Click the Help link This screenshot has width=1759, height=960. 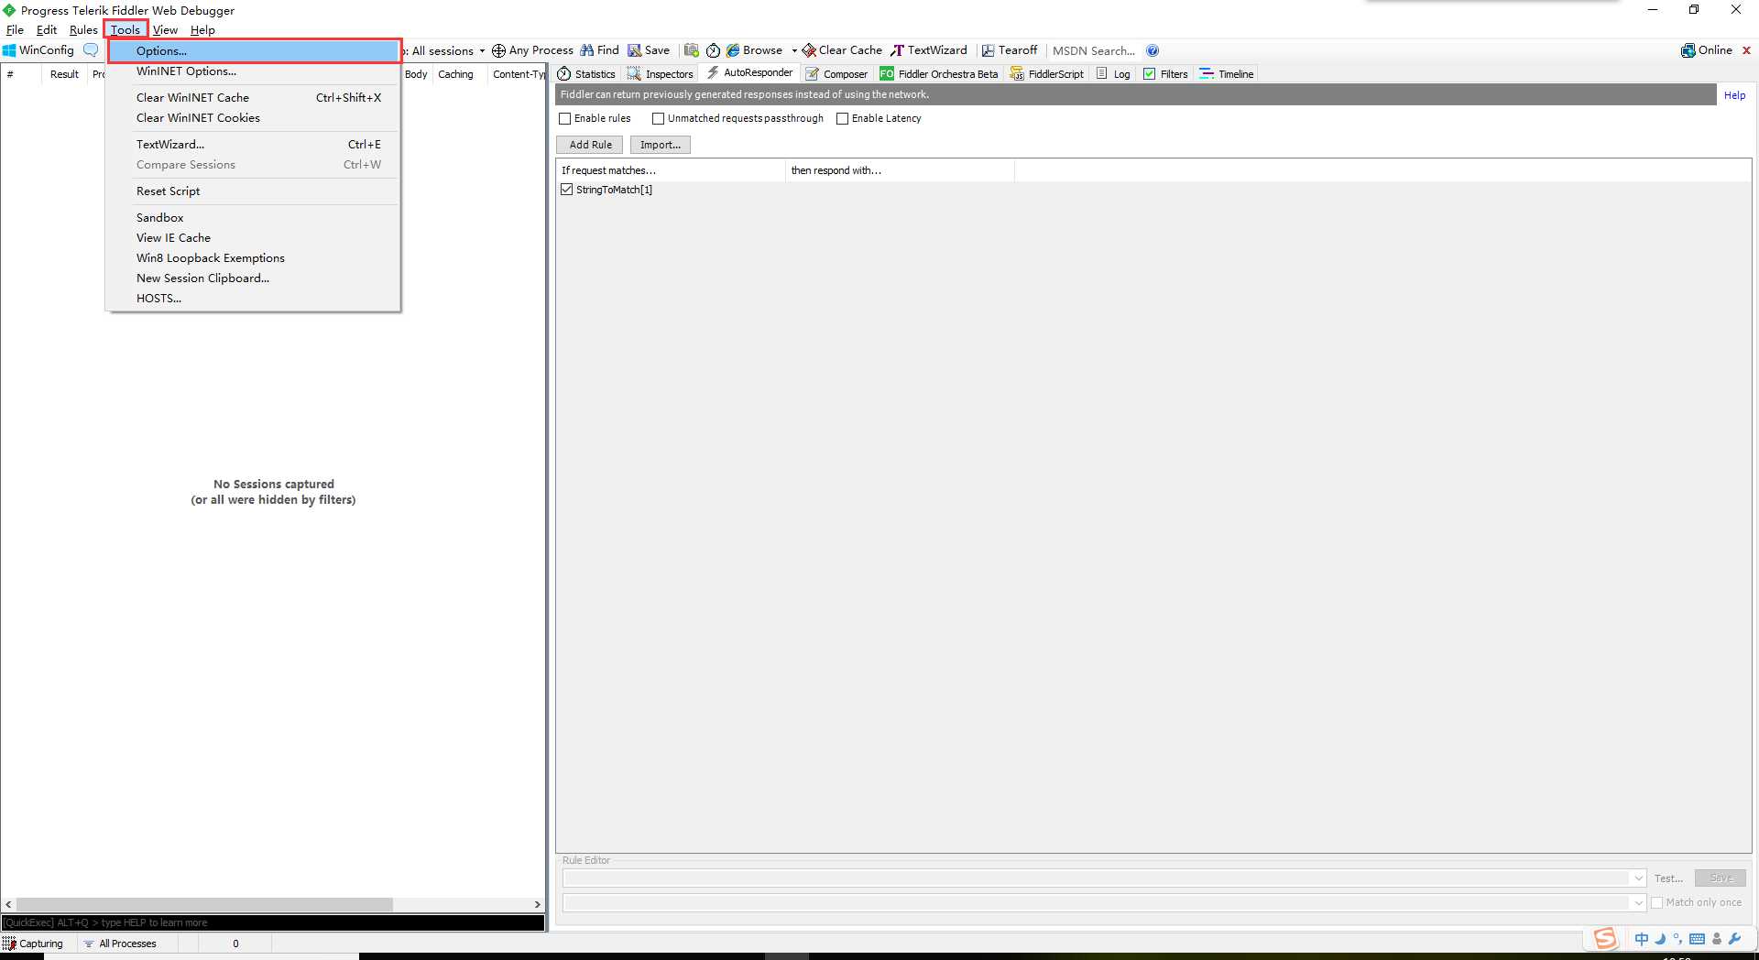[1734, 95]
